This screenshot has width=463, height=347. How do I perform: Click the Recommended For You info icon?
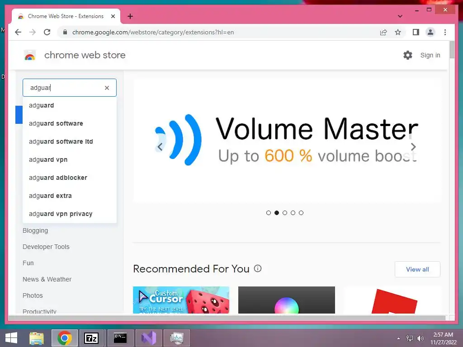pyautogui.click(x=258, y=268)
